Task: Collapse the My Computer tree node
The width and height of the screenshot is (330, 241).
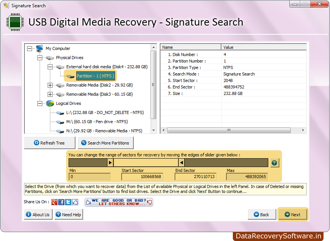Action: click(29, 49)
